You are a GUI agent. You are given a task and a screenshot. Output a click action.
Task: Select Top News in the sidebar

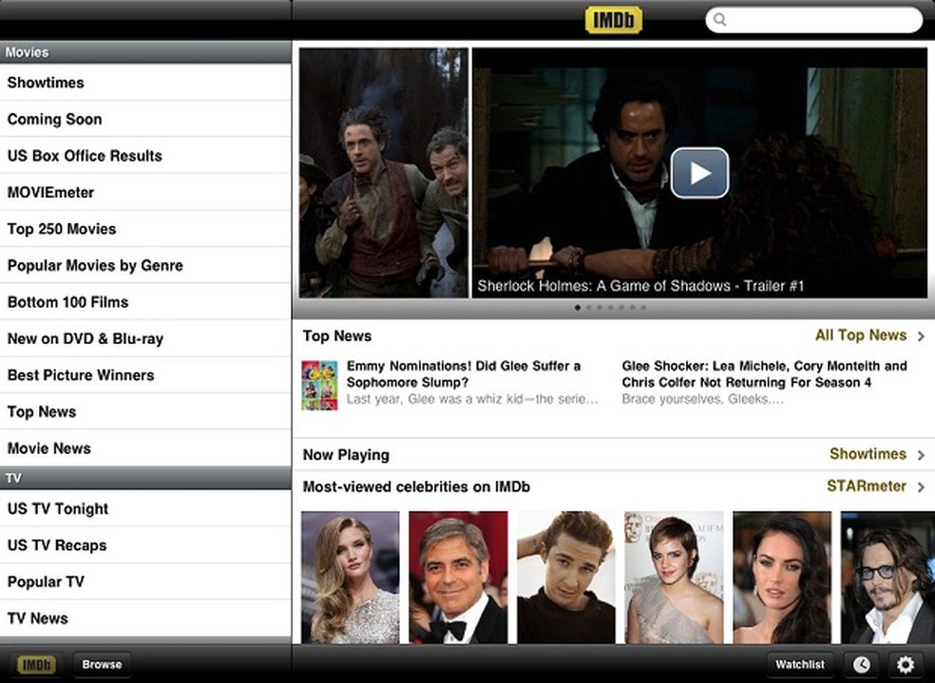pos(145,412)
